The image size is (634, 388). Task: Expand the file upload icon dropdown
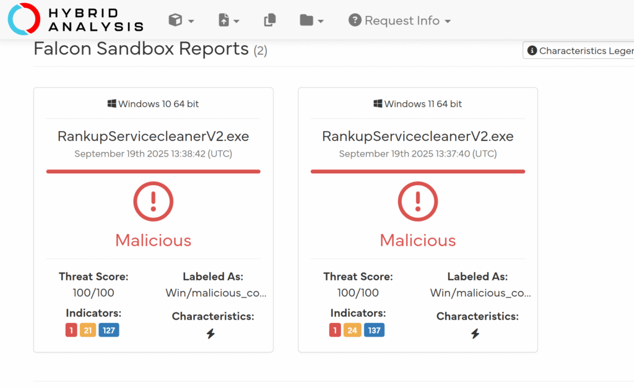(228, 20)
